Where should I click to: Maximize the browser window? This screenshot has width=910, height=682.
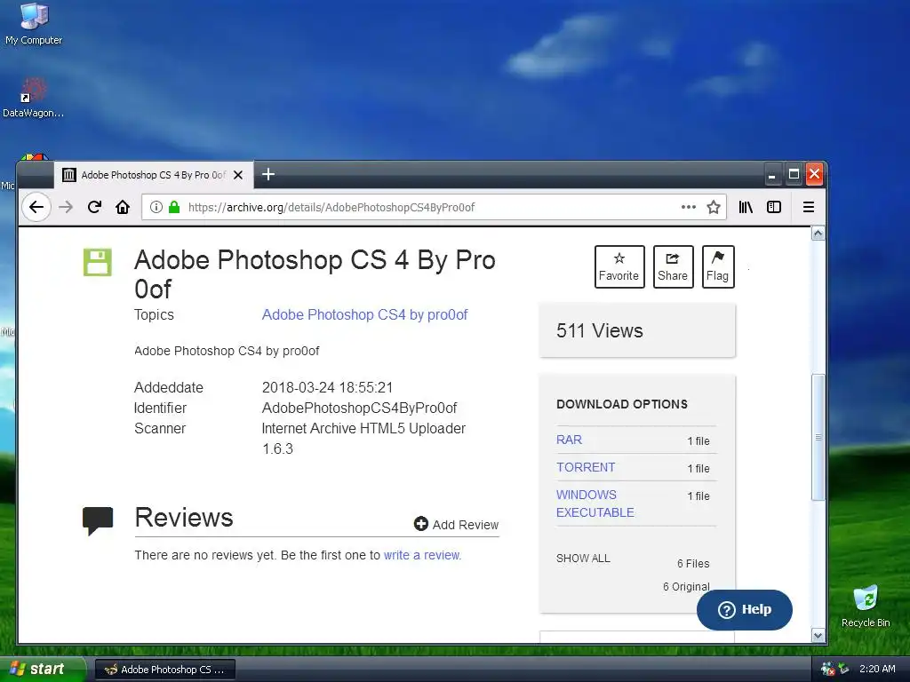794,175
